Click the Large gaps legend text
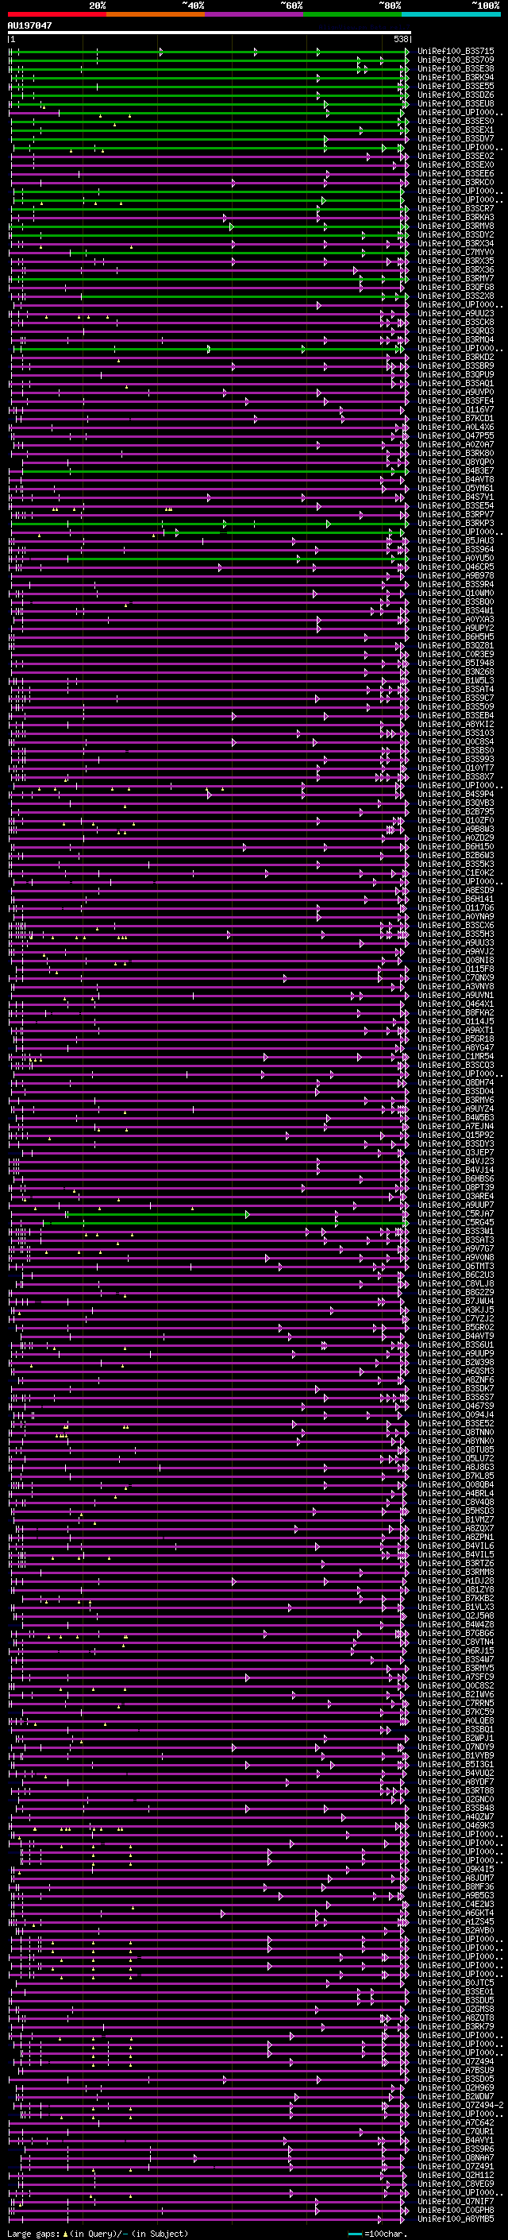This screenshot has height=2240, width=508. (98, 2234)
